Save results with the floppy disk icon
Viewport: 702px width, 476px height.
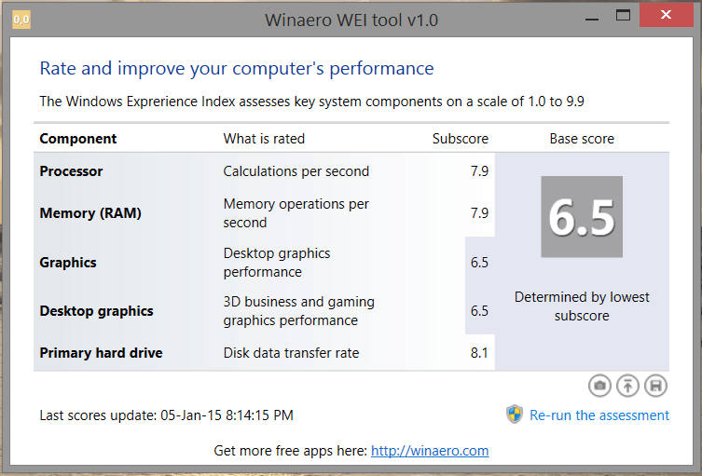click(656, 386)
